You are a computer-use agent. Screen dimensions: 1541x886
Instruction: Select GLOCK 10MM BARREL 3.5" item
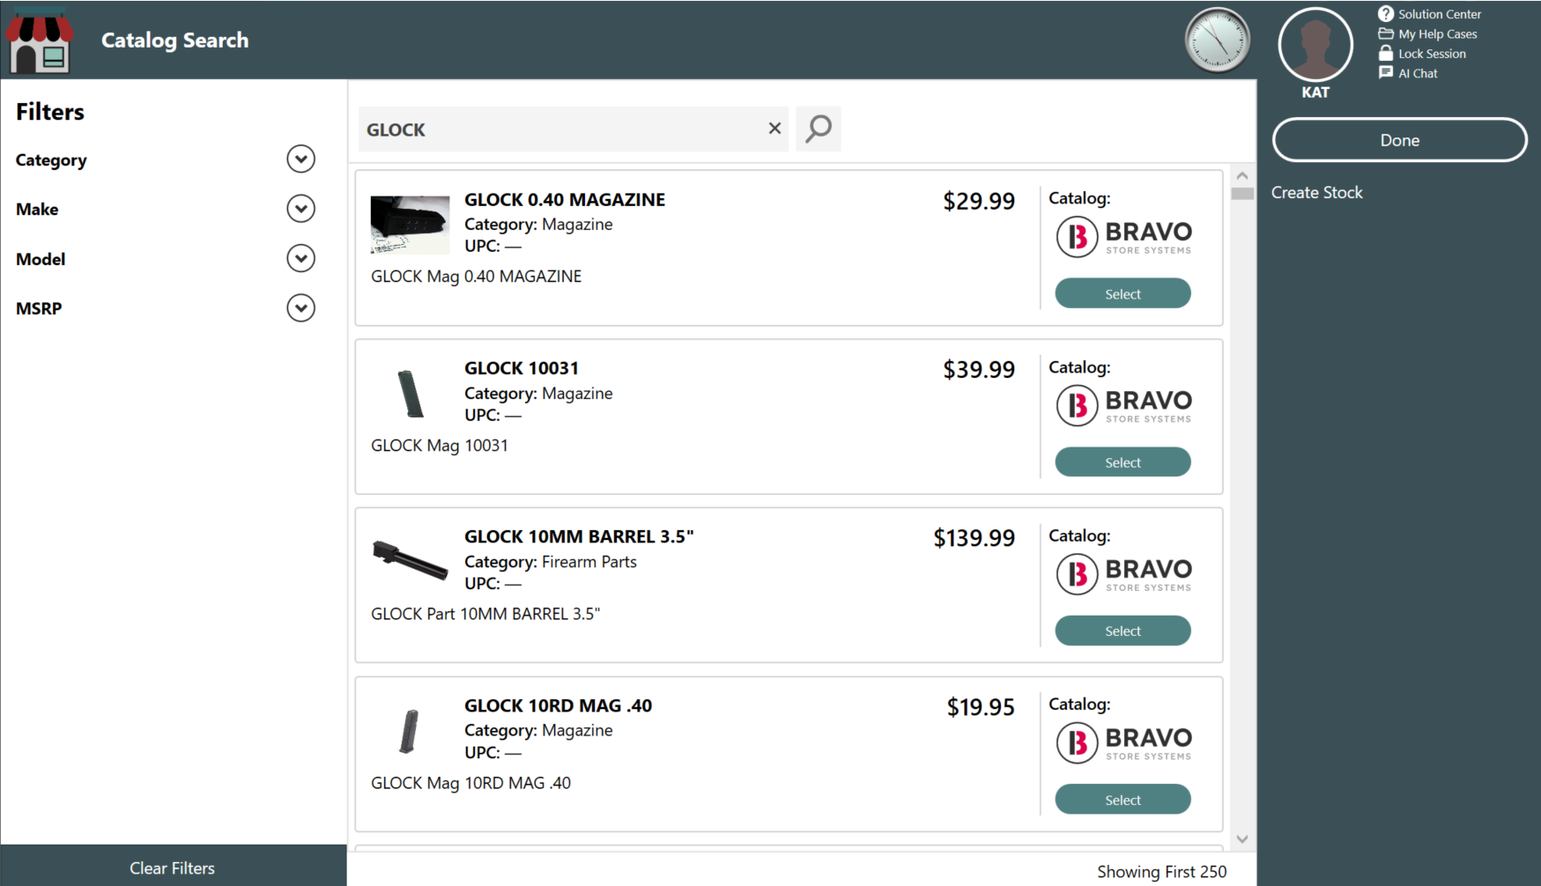[x=1122, y=631]
